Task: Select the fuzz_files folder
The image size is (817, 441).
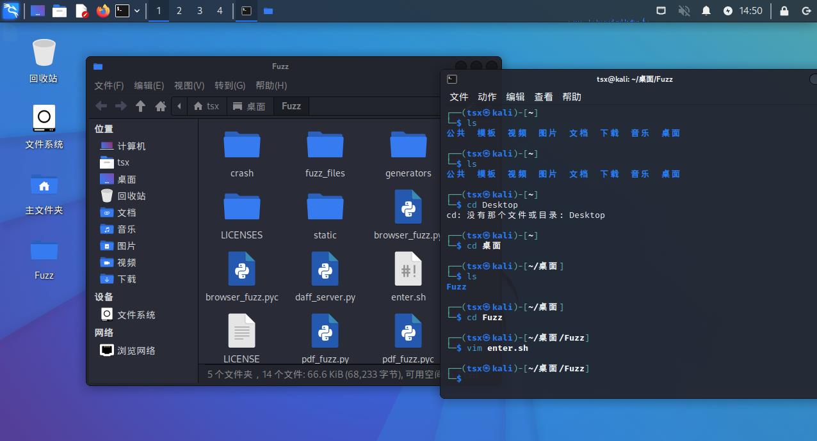Action: point(325,153)
